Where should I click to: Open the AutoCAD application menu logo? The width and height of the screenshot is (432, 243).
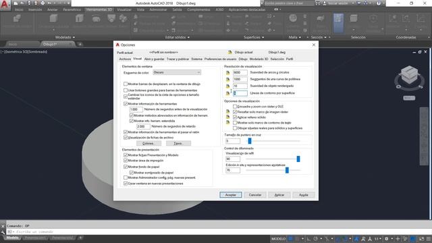coord(5,5)
